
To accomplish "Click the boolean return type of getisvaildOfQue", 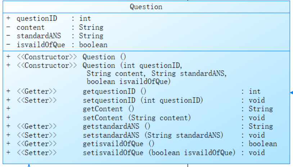I will coord(263,144).
